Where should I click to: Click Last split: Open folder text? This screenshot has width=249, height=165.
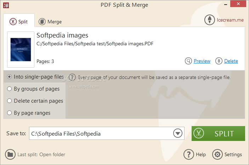(x=41, y=154)
